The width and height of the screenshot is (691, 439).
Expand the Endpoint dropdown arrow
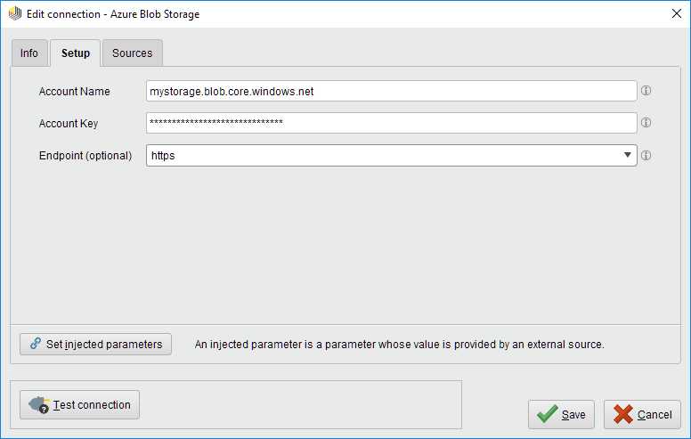point(627,156)
